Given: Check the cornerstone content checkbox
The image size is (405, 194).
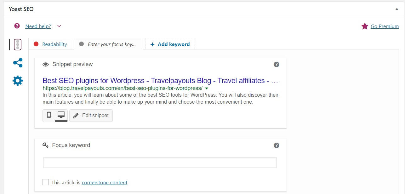Looking at the screenshot, I should pyautogui.click(x=46, y=182).
